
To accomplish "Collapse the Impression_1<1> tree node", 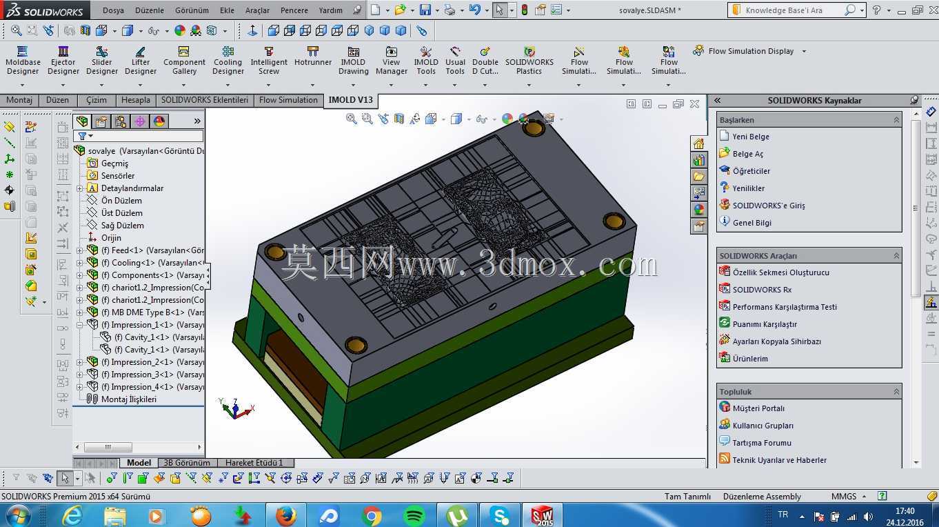I will [79, 325].
